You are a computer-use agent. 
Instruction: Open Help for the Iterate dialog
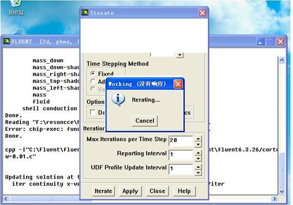184,191
